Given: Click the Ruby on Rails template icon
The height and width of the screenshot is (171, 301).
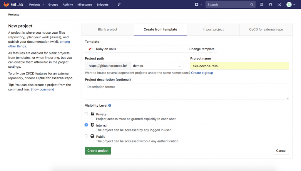Looking at the screenshot, I should [91, 49].
